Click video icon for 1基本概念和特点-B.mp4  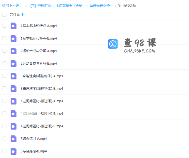point(13,38)
